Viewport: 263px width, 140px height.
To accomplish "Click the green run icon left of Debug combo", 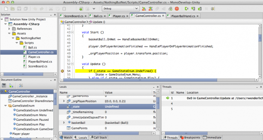I will [x=81, y=9].
